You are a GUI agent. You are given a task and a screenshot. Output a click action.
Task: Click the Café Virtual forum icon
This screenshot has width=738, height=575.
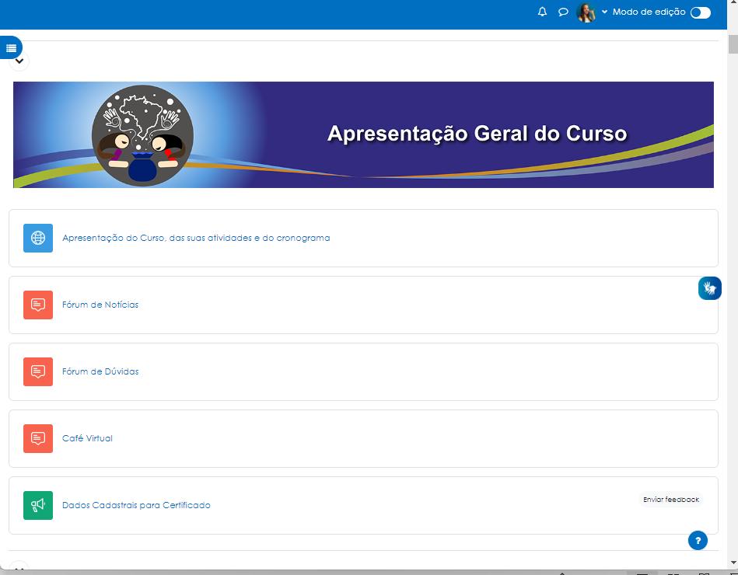pyautogui.click(x=38, y=438)
